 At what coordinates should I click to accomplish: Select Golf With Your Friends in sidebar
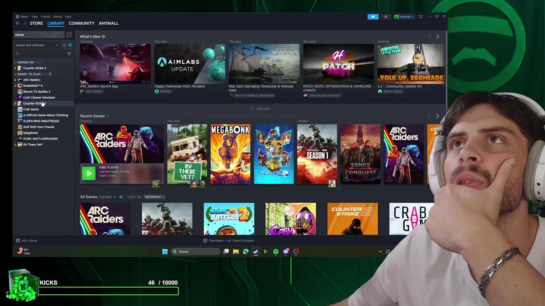point(39,127)
